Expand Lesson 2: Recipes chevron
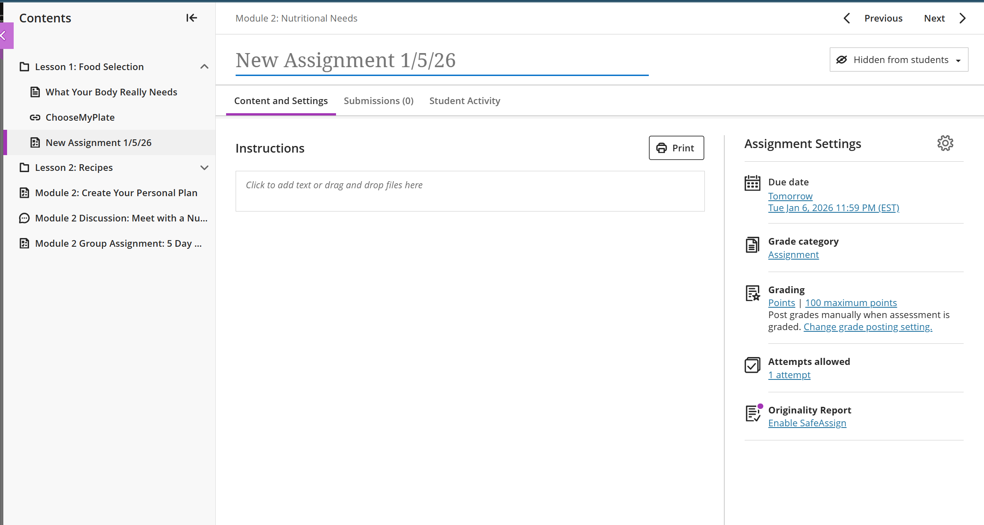The height and width of the screenshot is (525, 984). click(x=205, y=168)
